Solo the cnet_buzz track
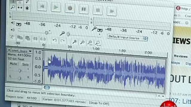The image size is (191, 107). 25,64
